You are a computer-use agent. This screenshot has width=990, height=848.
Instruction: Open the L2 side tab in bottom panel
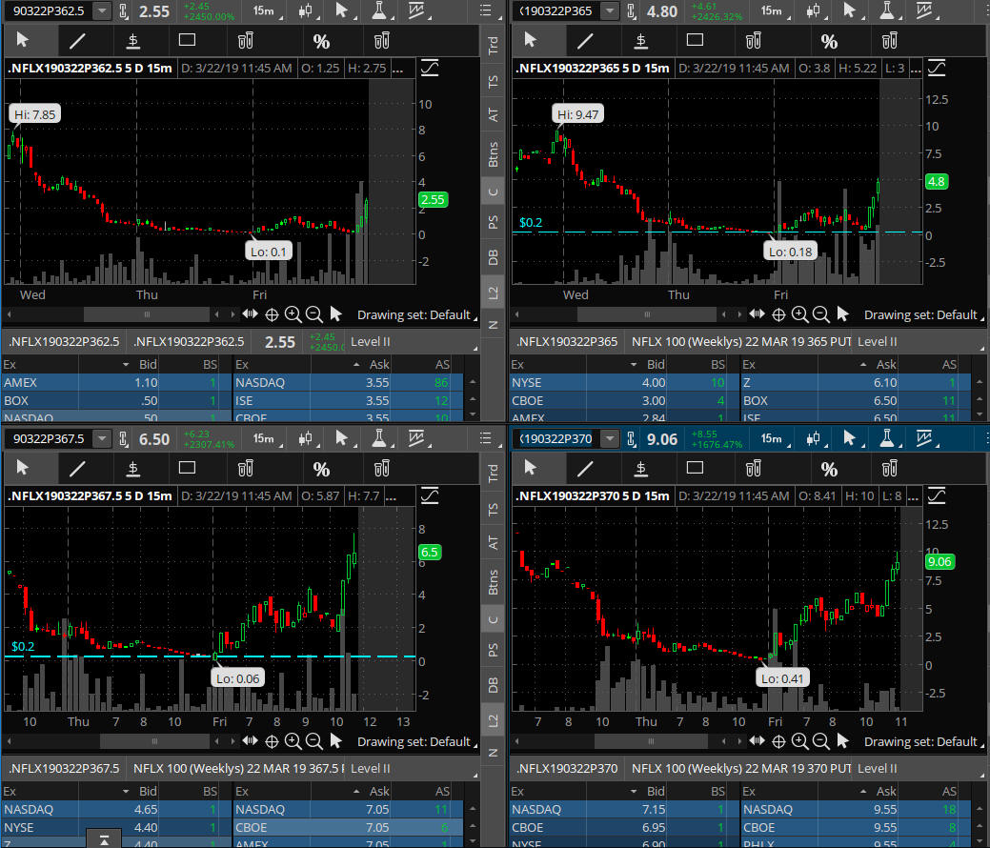[493, 718]
